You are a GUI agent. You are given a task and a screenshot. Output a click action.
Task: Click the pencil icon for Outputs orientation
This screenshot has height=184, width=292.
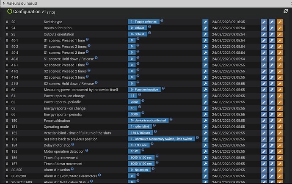tap(264, 34)
